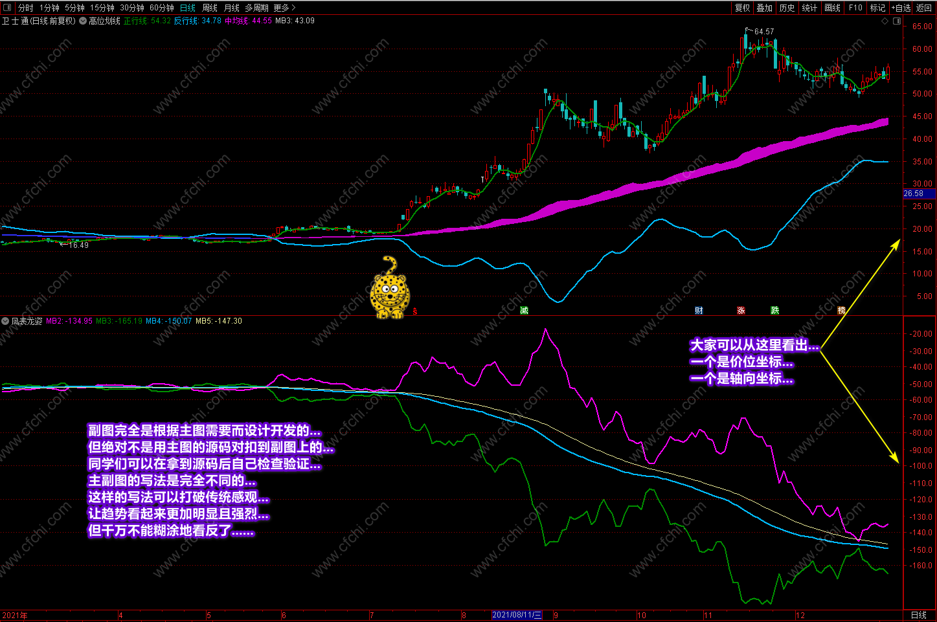Click the diamond icon above the price axis
Image resolution: width=937 pixels, height=622 pixels.
click(885, 21)
